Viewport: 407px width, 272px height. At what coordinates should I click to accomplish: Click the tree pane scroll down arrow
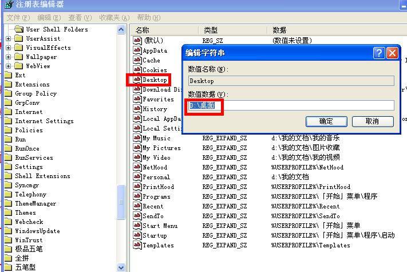click(x=121, y=267)
